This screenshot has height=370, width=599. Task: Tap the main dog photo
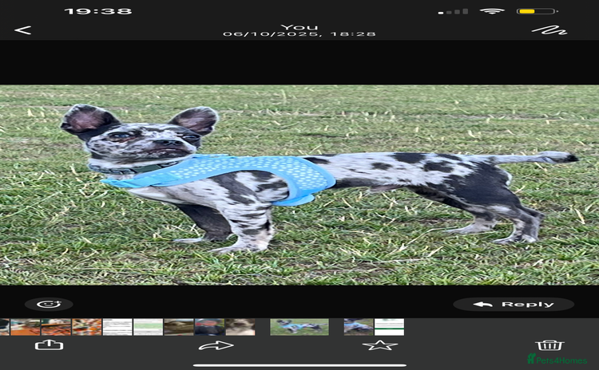(299, 185)
